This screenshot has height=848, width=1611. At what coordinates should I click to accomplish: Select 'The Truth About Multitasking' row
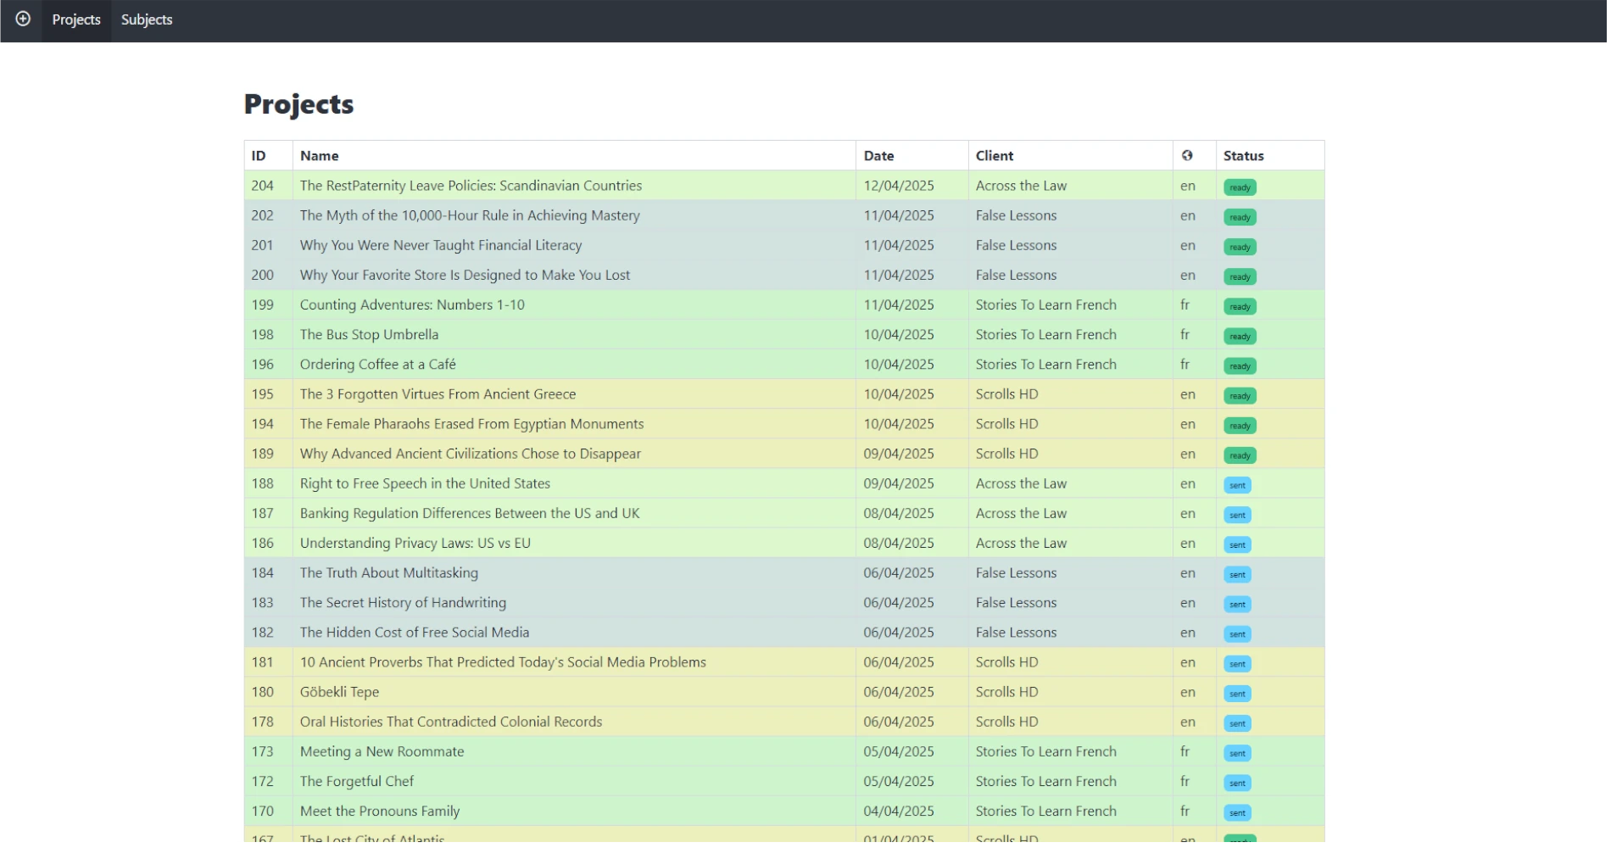tap(388, 572)
